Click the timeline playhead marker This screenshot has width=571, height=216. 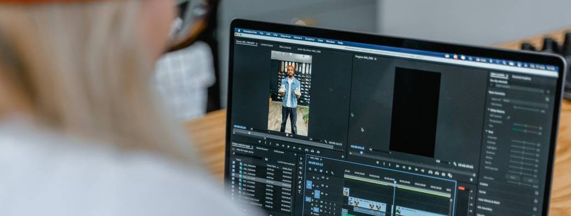395,182
